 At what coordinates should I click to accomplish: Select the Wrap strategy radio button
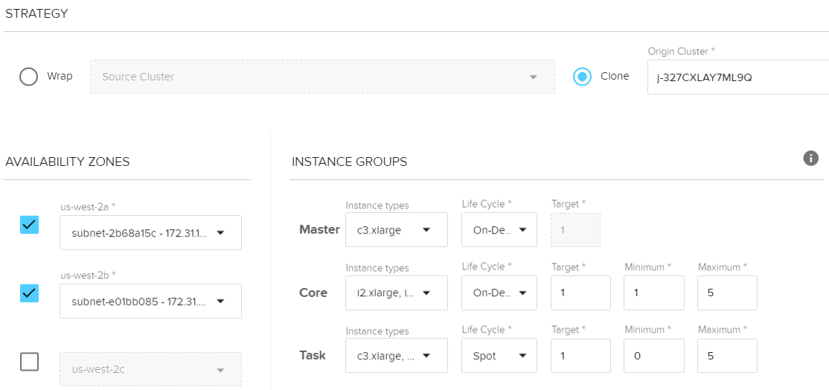(29, 77)
